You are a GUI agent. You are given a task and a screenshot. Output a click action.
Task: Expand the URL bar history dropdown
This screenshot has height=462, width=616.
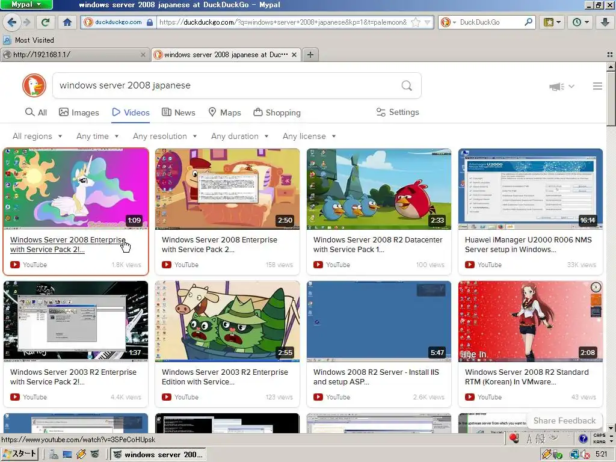[428, 22]
